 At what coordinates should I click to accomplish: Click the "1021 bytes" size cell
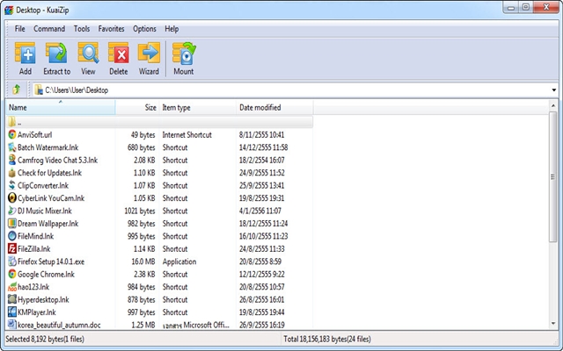pyautogui.click(x=140, y=211)
